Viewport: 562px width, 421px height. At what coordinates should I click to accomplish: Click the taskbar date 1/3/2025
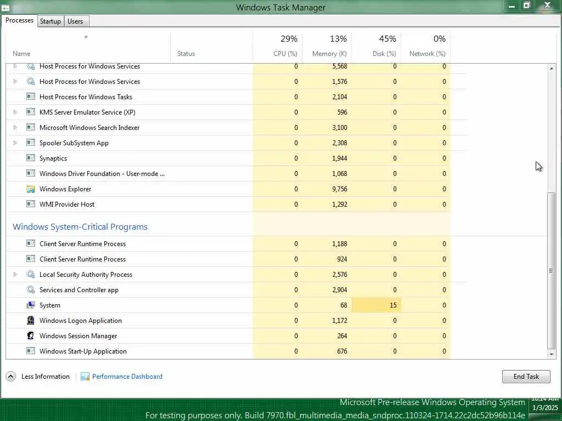pos(545,407)
